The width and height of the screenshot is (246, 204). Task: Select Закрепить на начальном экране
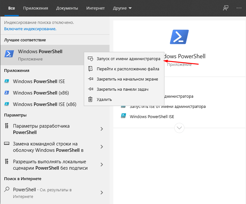(124, 79)
